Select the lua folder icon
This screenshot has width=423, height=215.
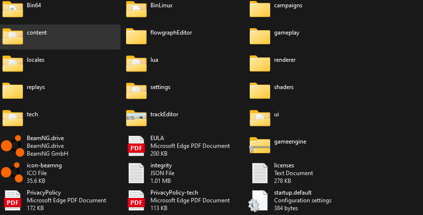point(136,64)
